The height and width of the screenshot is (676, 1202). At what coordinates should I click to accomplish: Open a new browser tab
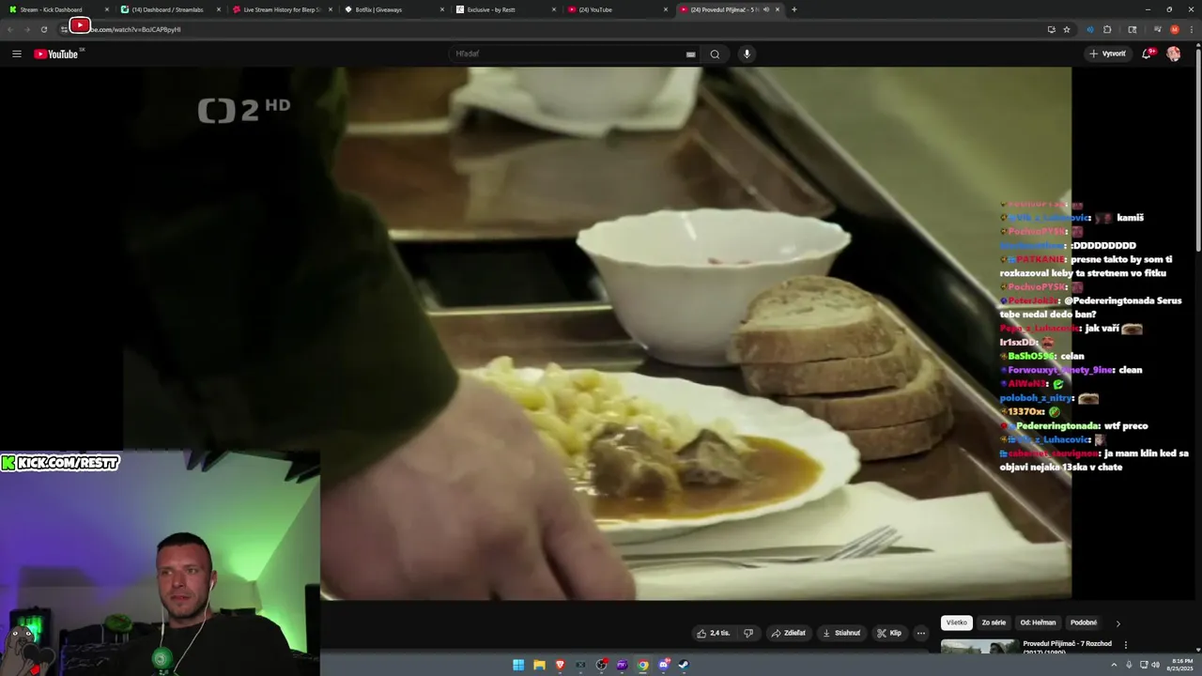[x=794, y=9]
